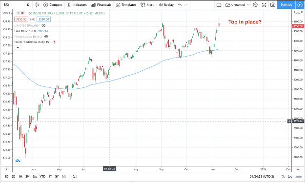Toggle percent scale mode
This screenshot has width=305, height=183.
283,177
